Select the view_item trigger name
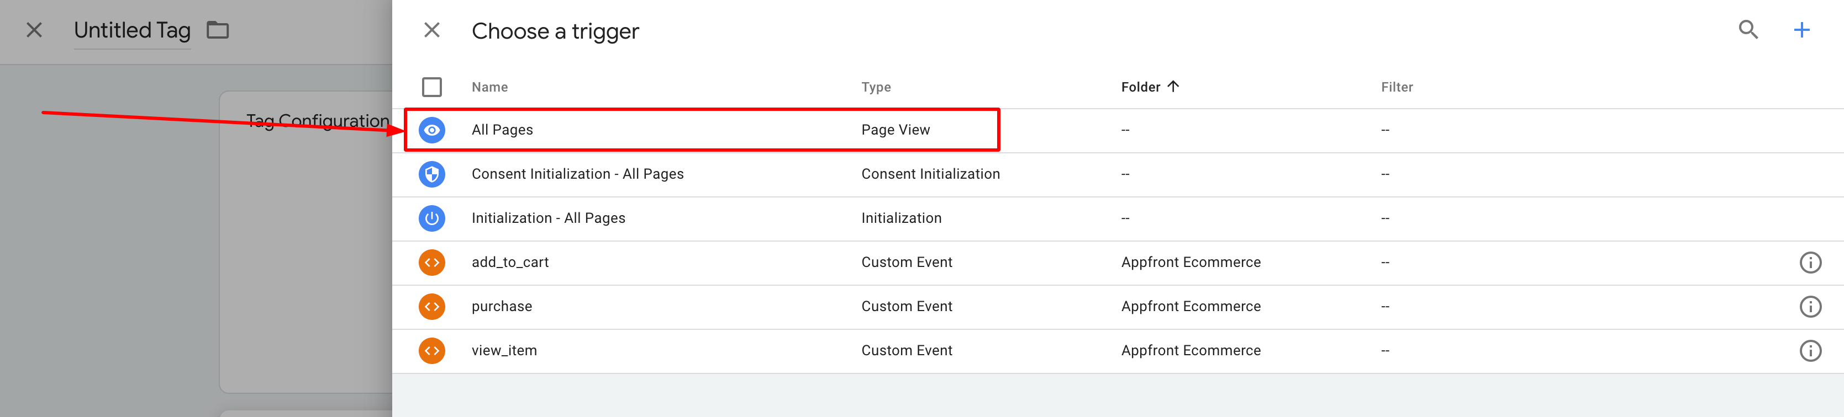This screenshot has width=1844, height=417. (504, 350)
